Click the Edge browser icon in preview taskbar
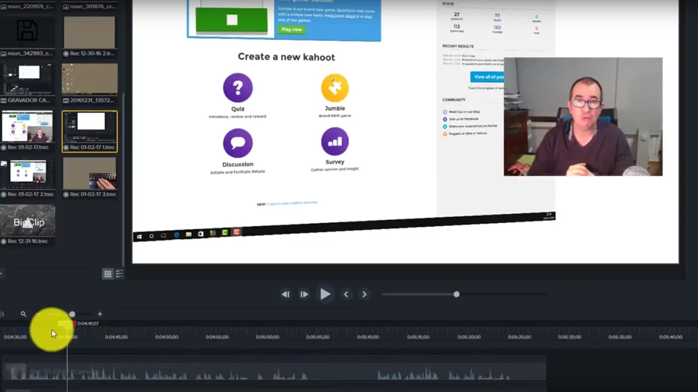The image size is (698, 392). (x=176, y=235)
